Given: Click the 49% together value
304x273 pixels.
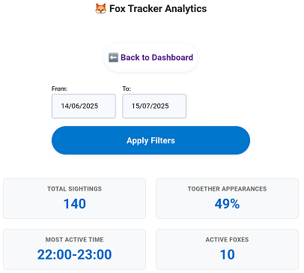Looking at the screenshot, I should coord(227,204).
